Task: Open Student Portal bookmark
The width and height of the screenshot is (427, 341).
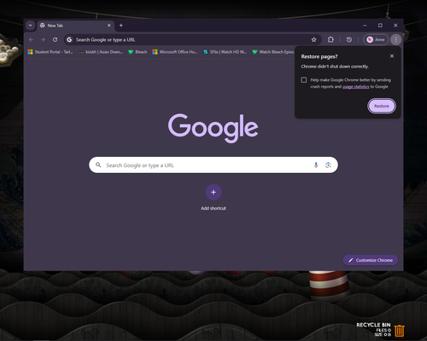Action: pos(50,52)
